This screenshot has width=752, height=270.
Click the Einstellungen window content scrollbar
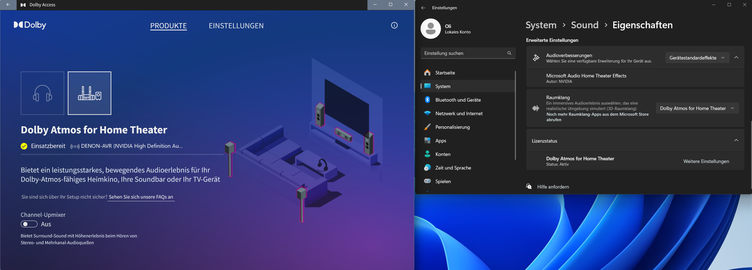[751, 154]
